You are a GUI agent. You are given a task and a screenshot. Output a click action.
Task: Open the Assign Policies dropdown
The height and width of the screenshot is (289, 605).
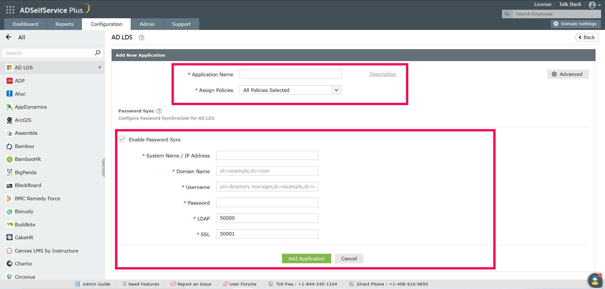[x=290, y=90]
